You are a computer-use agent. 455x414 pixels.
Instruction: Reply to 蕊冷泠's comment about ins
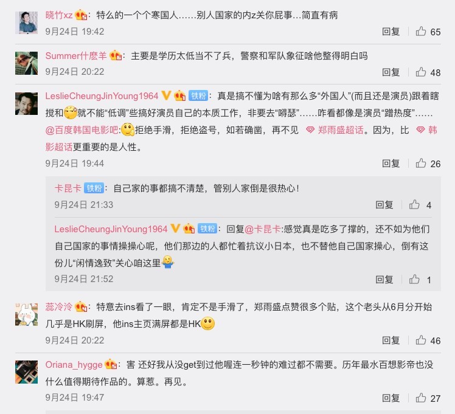pyautogui.click(x=391, y=340)
